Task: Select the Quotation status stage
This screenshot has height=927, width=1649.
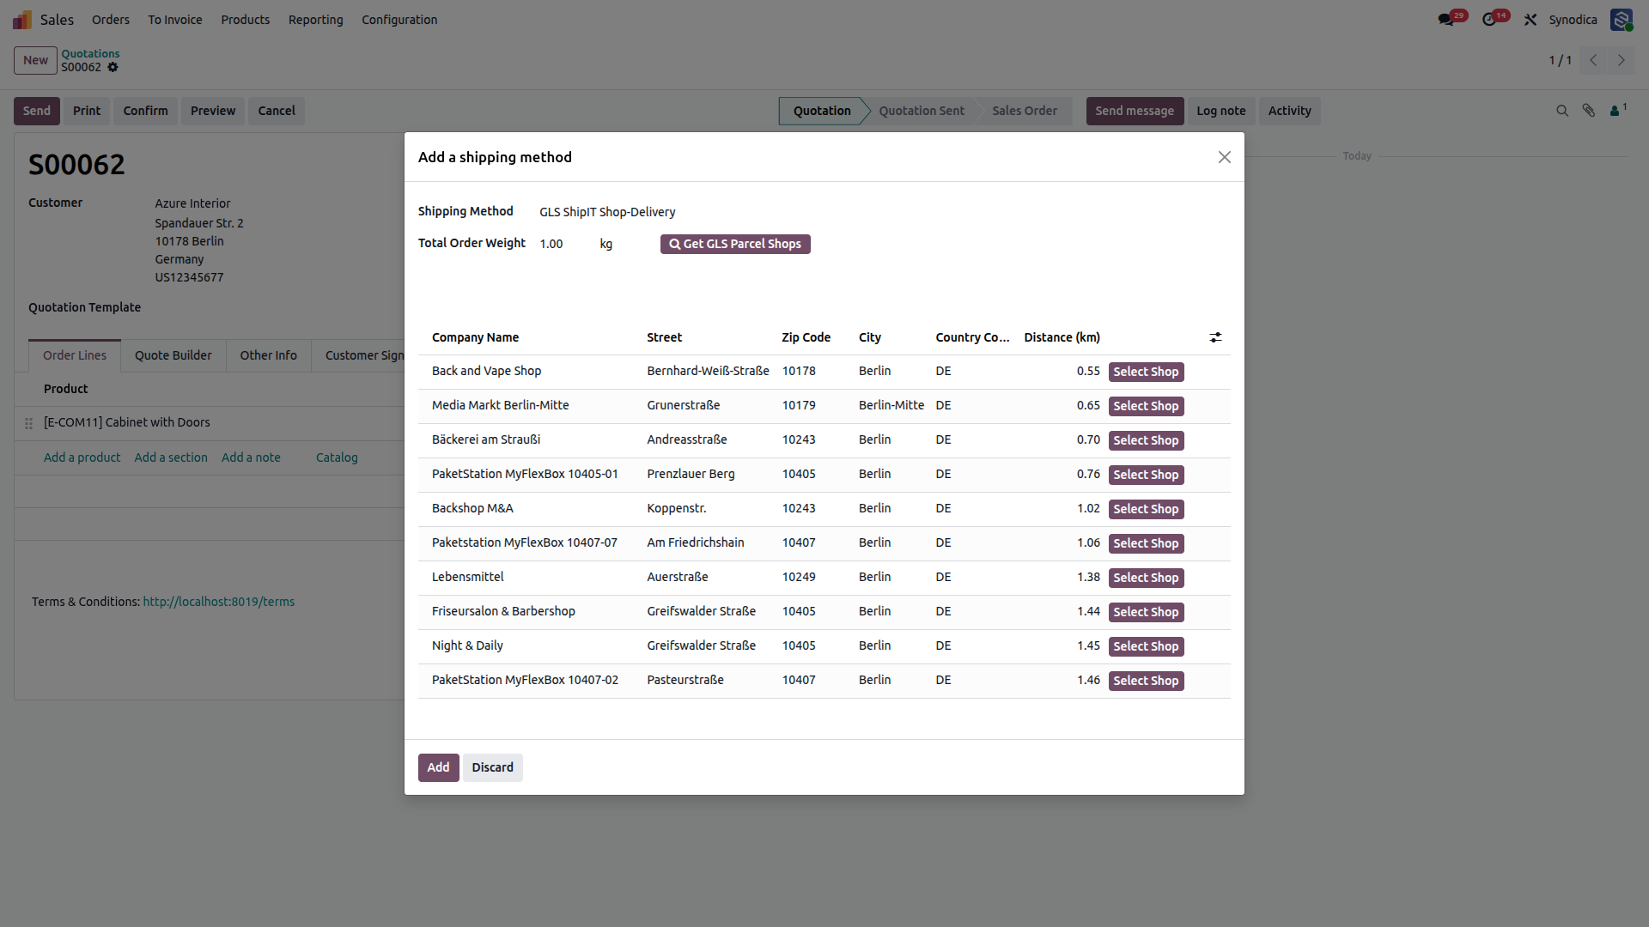Action: 821,111
